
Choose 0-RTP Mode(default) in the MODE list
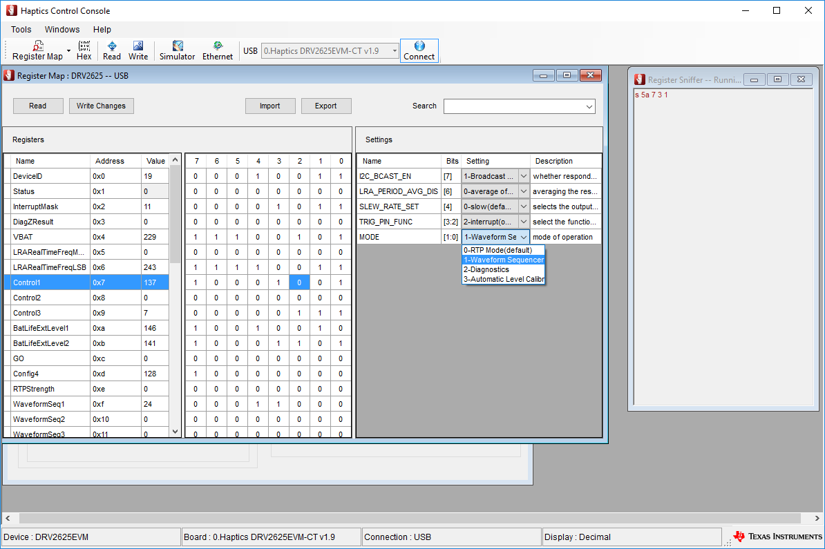pos(504,250)
